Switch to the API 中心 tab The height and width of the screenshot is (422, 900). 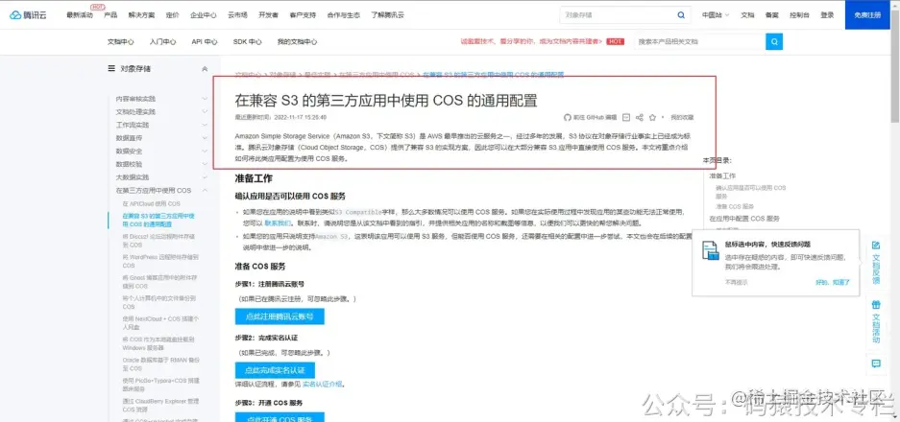tap(205, 42)
